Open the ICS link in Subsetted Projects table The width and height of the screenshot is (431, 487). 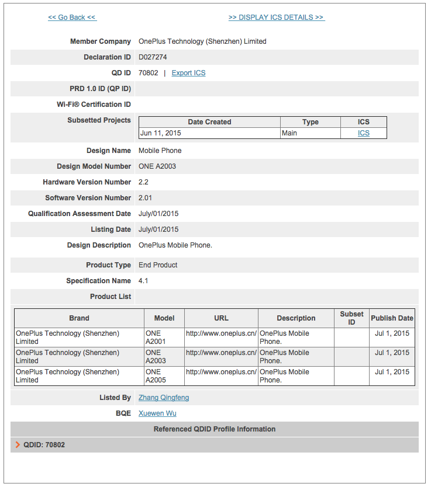click(364, 133)
